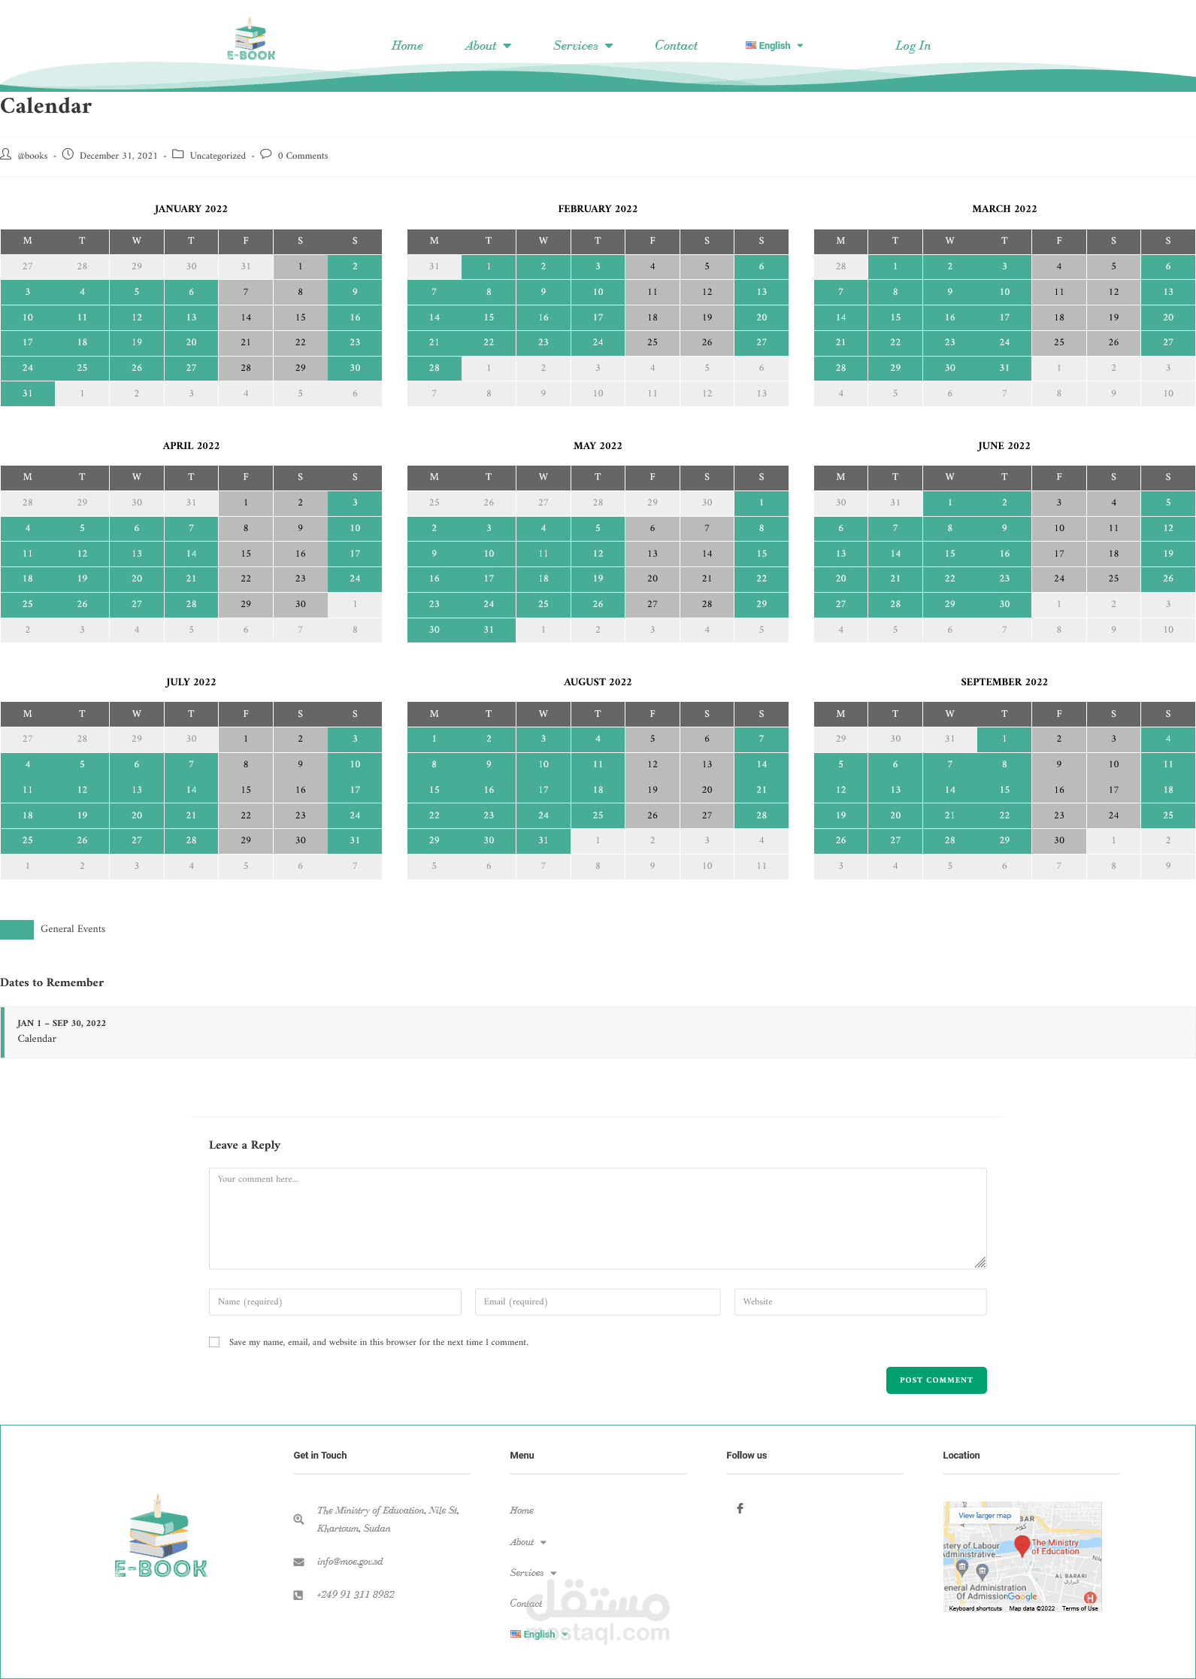Click the E-BOOK logo in the footer
The width and height of the screenshot is (1196, 1679).
point(160,1536)
